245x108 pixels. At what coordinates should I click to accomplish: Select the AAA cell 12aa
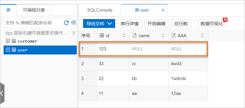pyautogui.click(x=188, y=93)
